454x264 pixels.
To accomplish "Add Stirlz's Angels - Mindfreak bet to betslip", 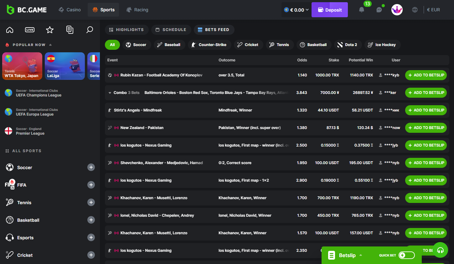I will [426, 110].
